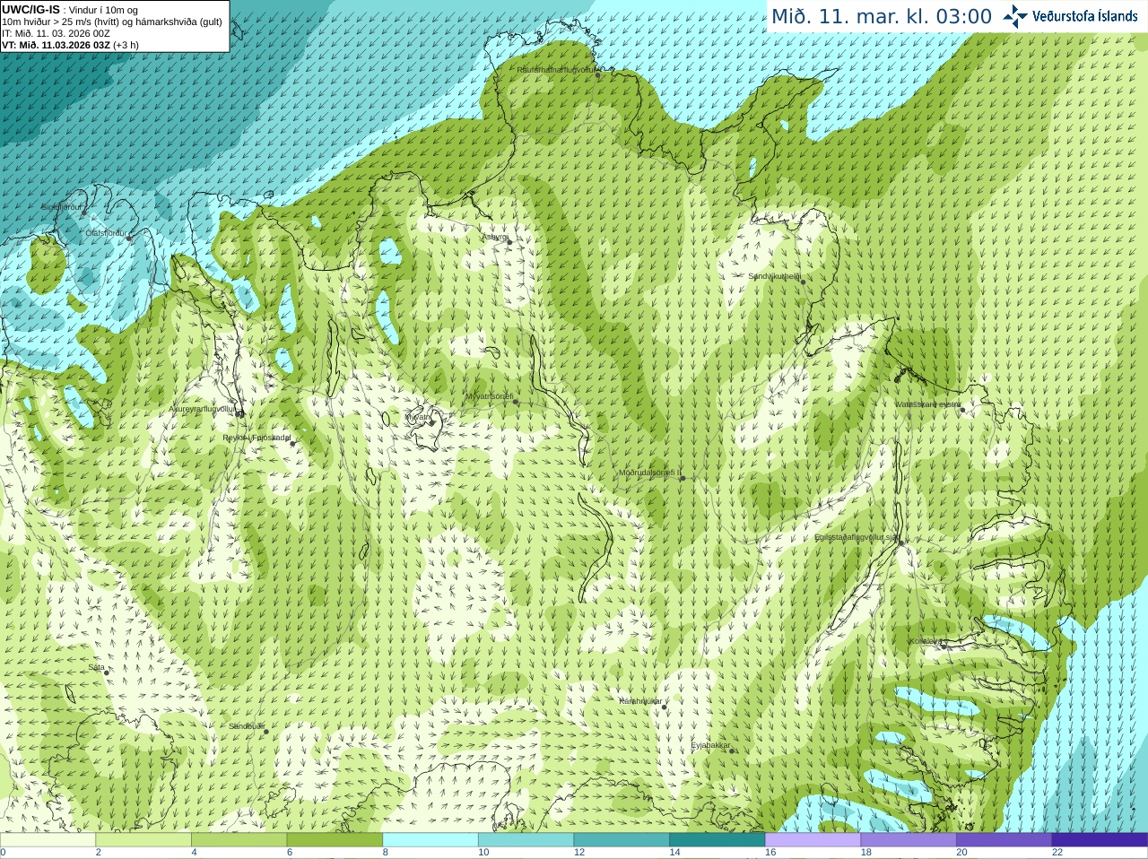Click the Möðrudalsöræfi II station label
This screenshot has height=859, width=1148.
649,473
